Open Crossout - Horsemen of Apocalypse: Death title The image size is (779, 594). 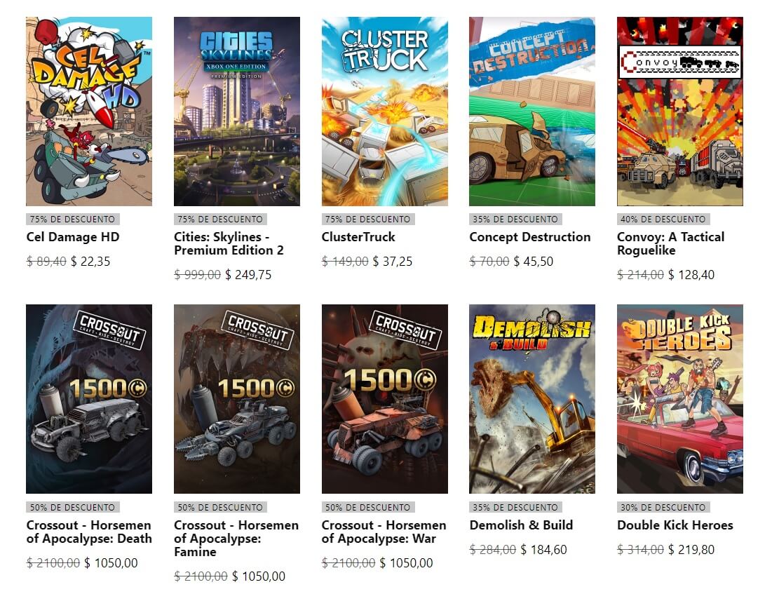[89, 532]
